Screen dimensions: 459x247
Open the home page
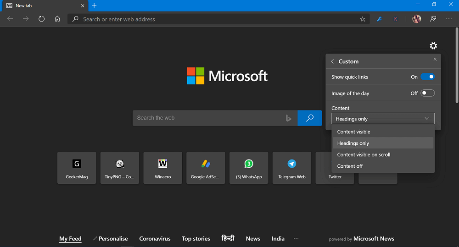tap(57, 19)
